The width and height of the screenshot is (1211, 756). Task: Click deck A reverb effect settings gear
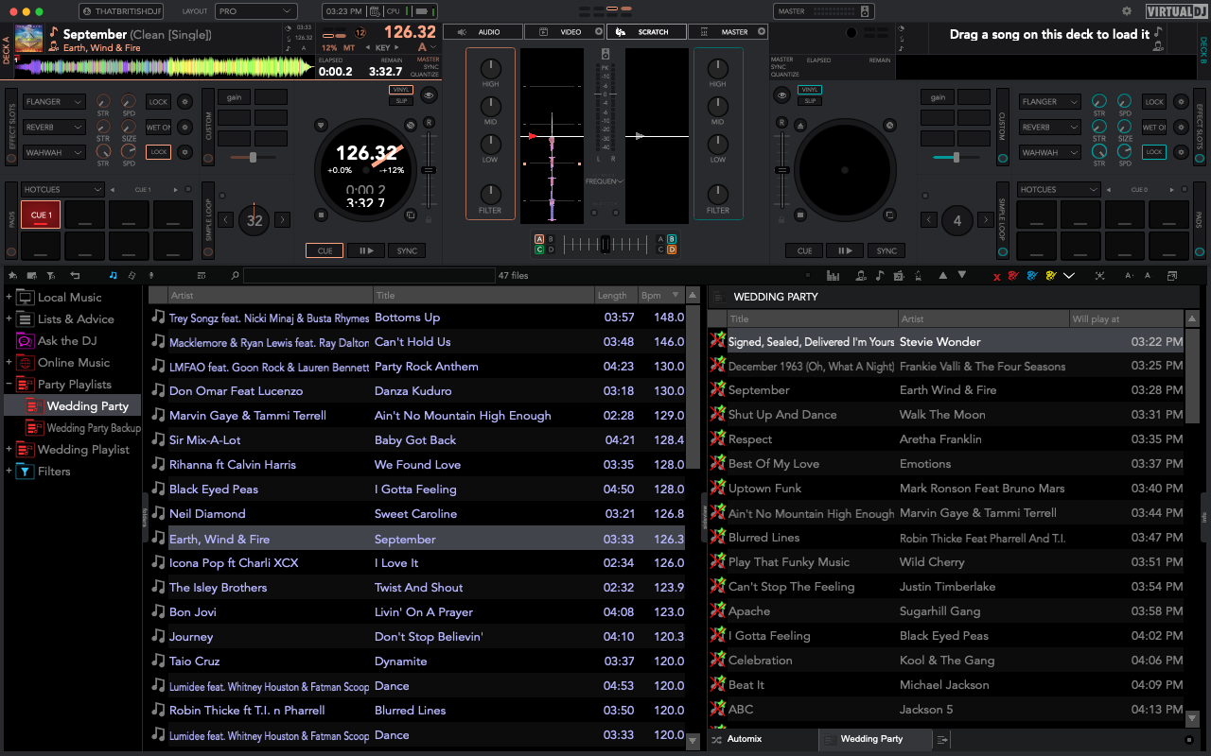(x=185, y=127)
